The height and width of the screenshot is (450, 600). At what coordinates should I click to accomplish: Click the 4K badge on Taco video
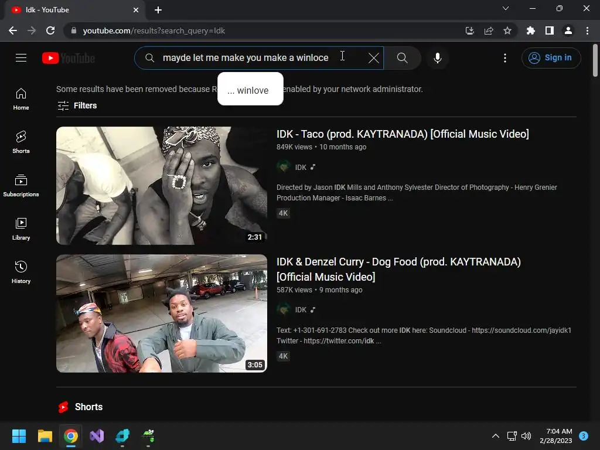pos(283,213)
